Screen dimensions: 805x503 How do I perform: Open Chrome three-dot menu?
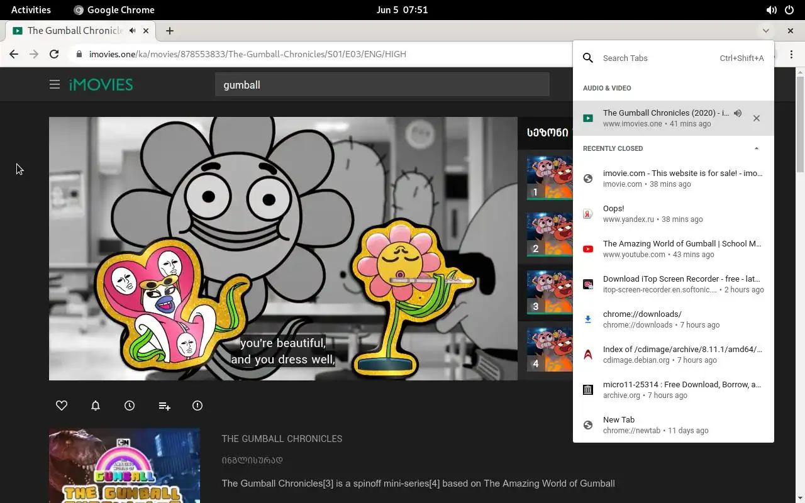click(791, 54)
